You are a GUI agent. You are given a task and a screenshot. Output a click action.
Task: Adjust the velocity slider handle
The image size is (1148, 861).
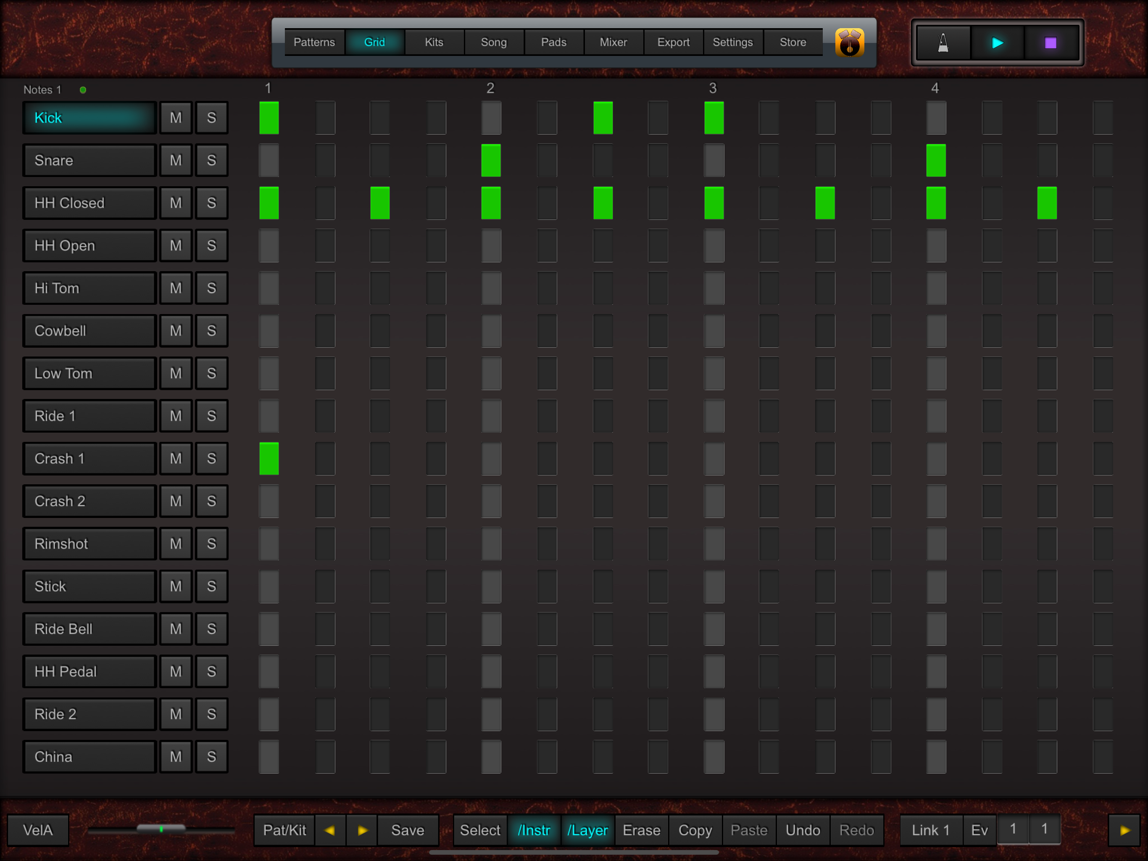[161, 829]
